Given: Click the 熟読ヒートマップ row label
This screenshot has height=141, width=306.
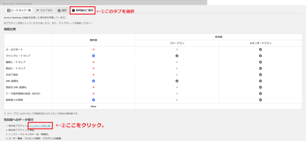Looking at the screenshot, I should tap(16, 68).
